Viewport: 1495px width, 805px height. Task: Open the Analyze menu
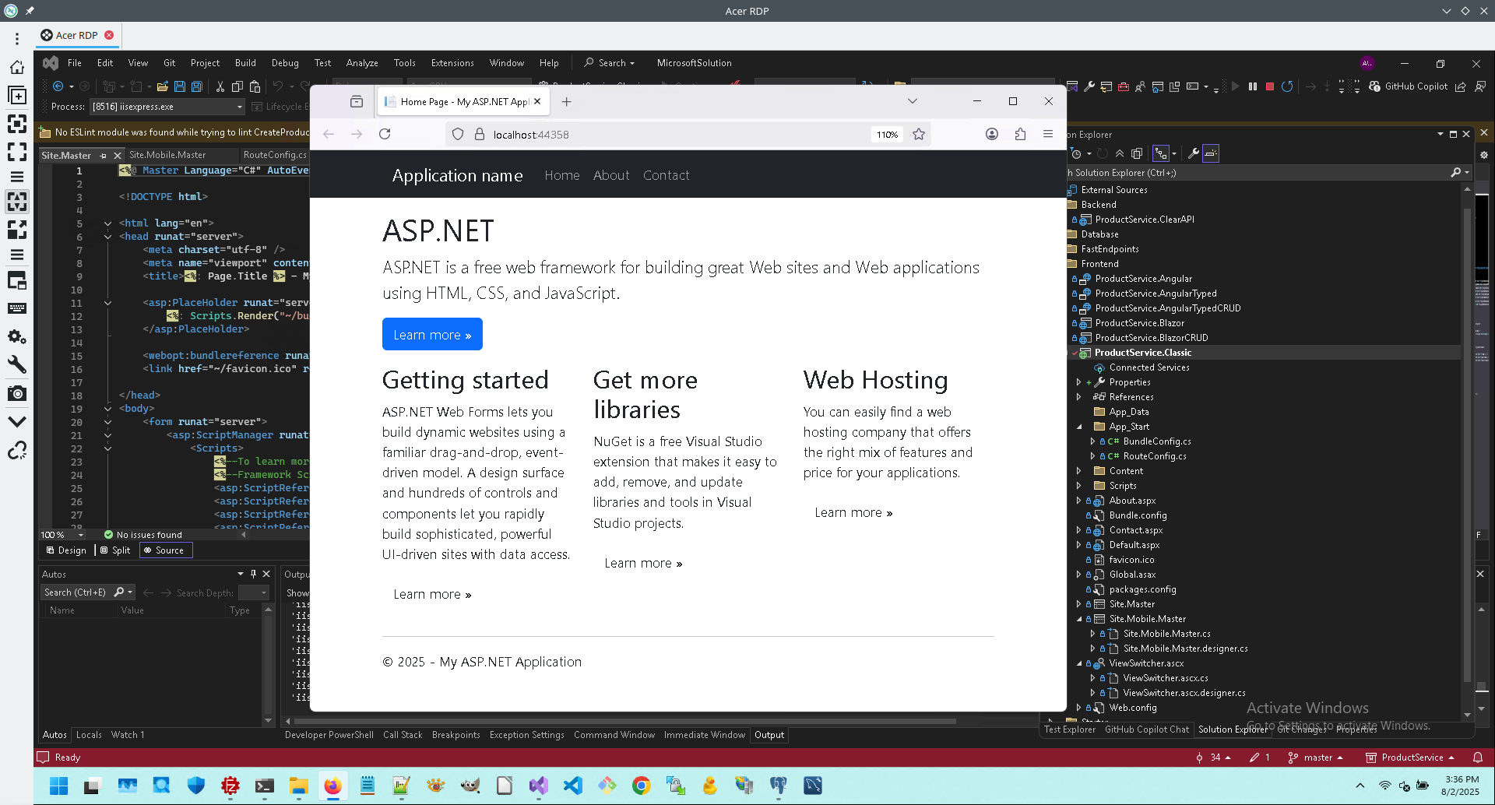(362, 63)
